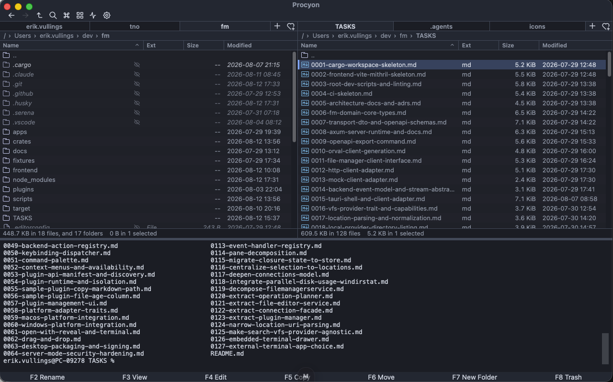The height and width of the screenshot is (382, 613).
Task: Click the hidden-eye icon next to .cargo
Action: 137,65
